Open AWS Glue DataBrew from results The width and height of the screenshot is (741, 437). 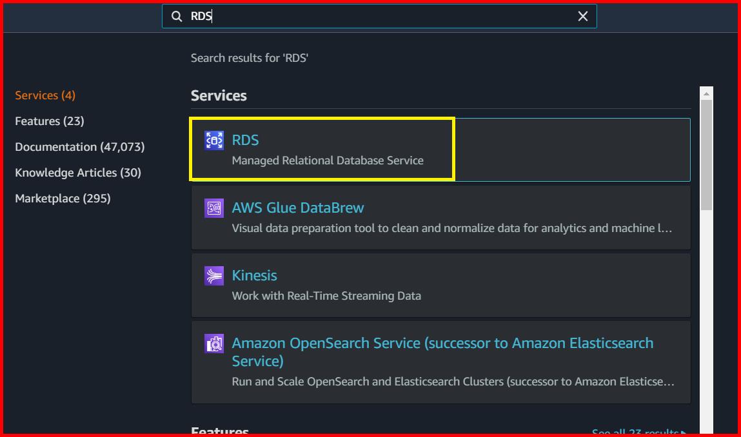pyautogui.click(x=297, y=208)
